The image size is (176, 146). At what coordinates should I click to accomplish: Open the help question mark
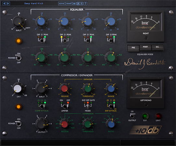pos(85,4)
